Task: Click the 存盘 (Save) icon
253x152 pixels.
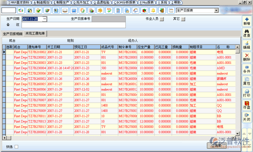Action: [x=247, y=105]
